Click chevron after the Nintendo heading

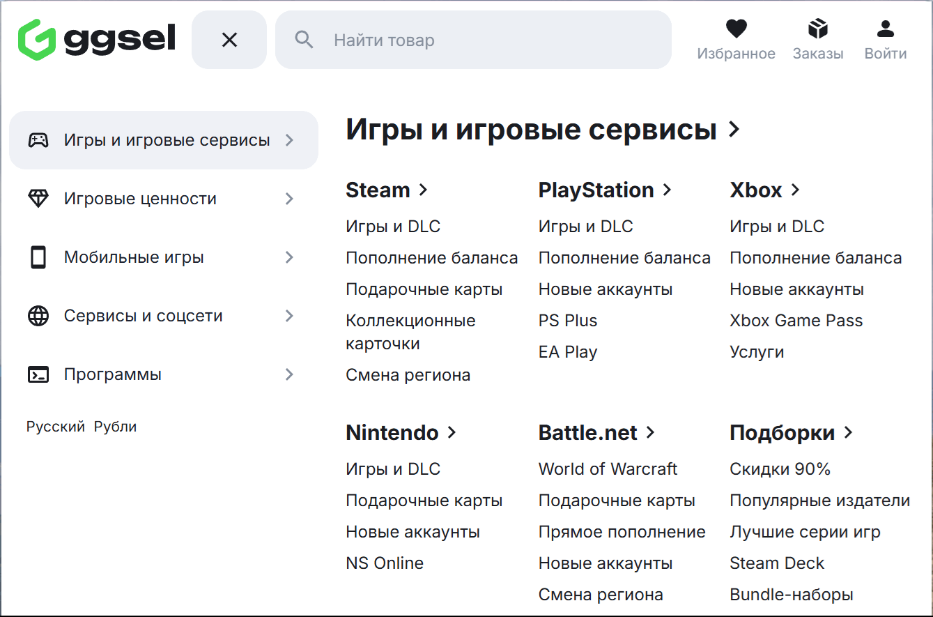coord(452,432)
